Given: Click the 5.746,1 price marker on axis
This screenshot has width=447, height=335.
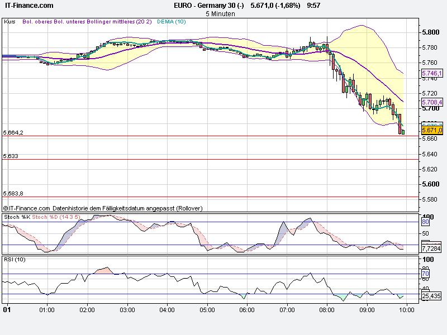Looking at the screenshot, I should point(431,74).
